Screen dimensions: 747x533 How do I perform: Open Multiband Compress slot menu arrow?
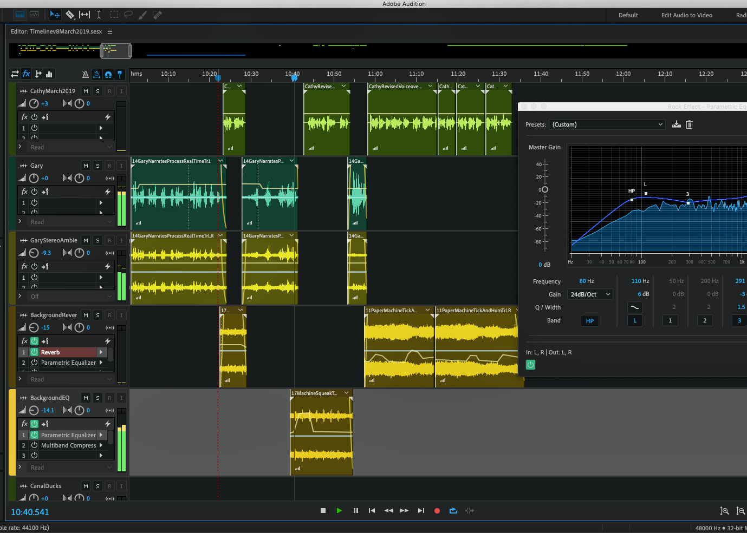pyautogui.click(x=101, y=445)
